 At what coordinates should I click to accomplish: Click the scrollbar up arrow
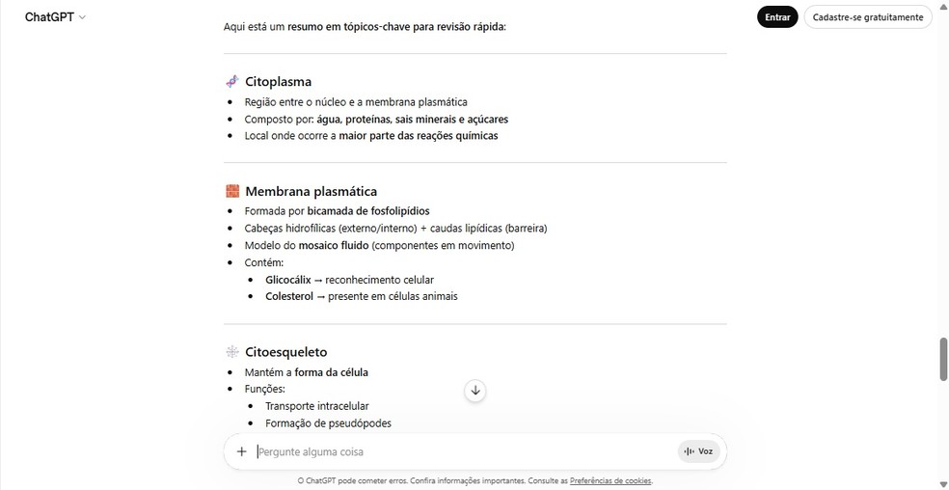click(942, 7)
